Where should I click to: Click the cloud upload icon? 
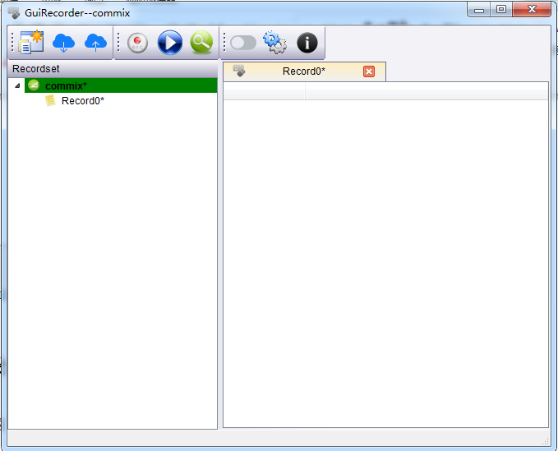95,43
